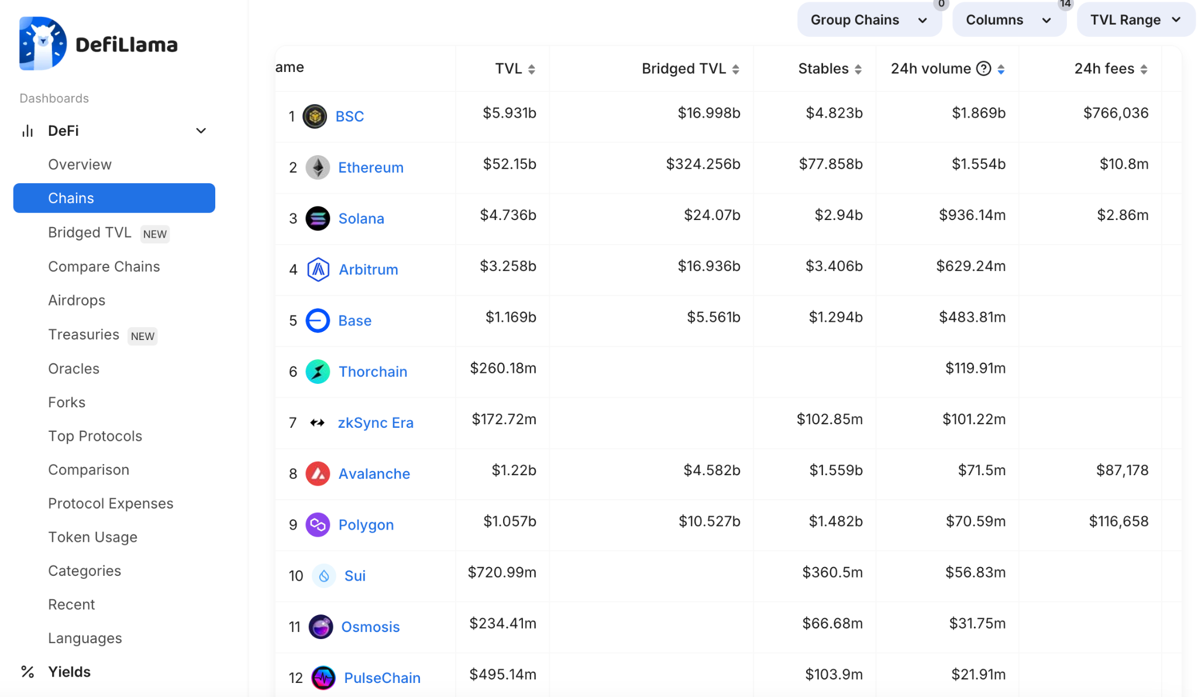Sort by 24h fees using sort arrows

[x=1144, y=69]
